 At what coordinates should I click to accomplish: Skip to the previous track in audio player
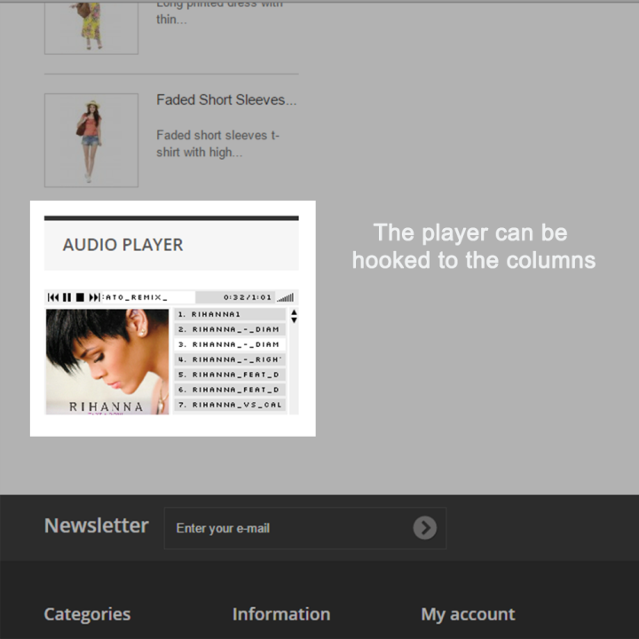(x=53, y=297)
